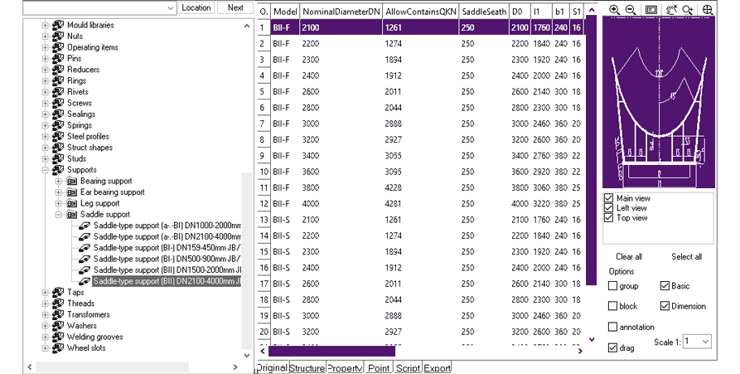Select the pan hand tool icon

[x=670, y=10]
